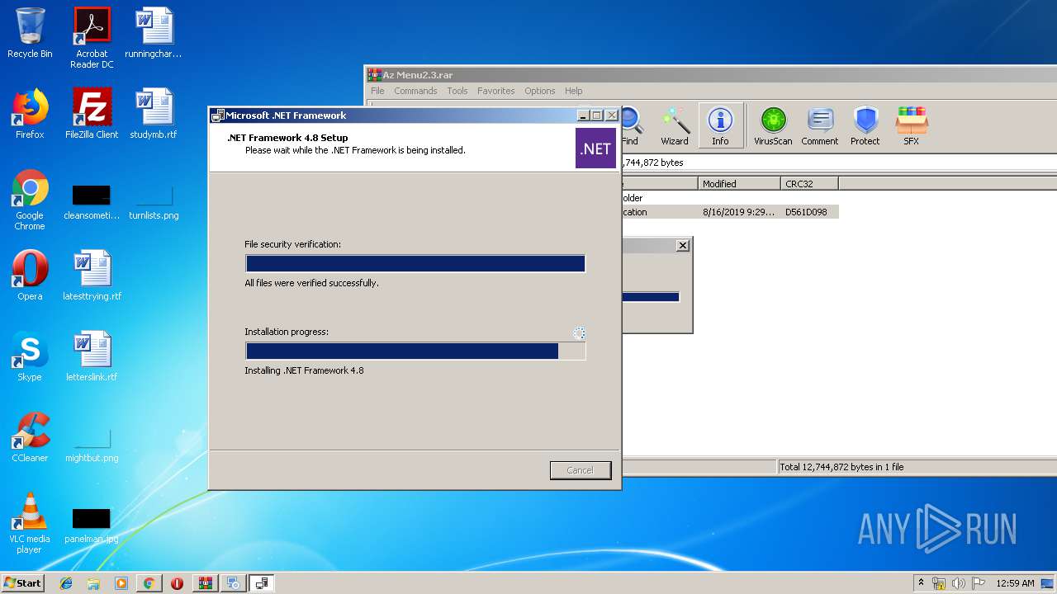Click the 12:59 AM clock
The height and width of the screenshot is (594, 1057).
point(1015,583)
